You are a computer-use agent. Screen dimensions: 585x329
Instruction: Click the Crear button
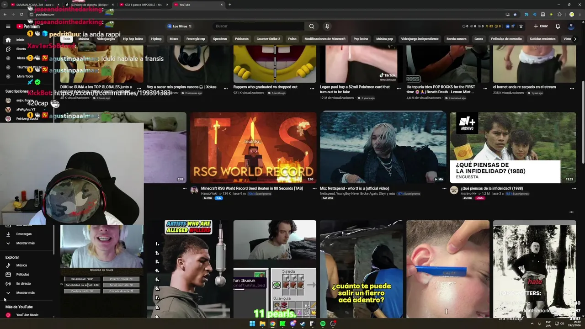coord(541,27)
